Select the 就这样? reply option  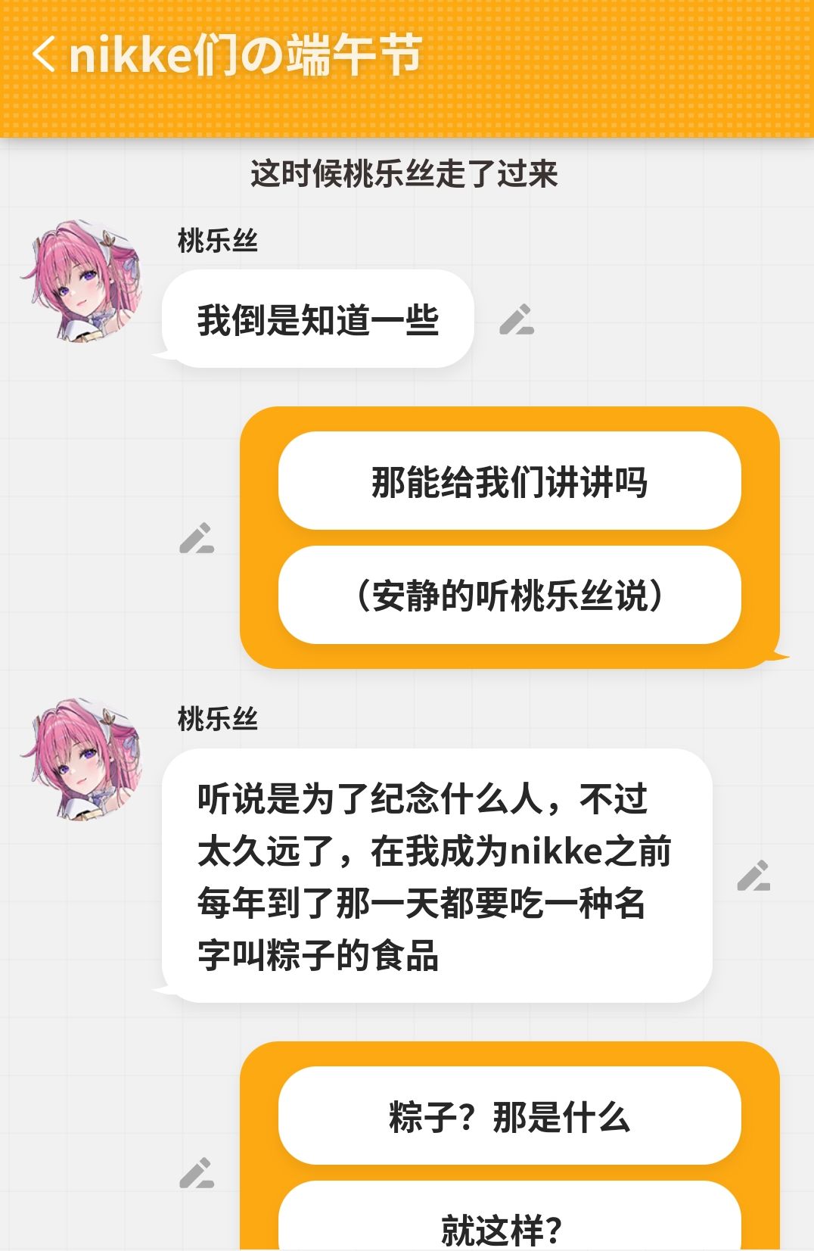click(x=509, y=1217)
